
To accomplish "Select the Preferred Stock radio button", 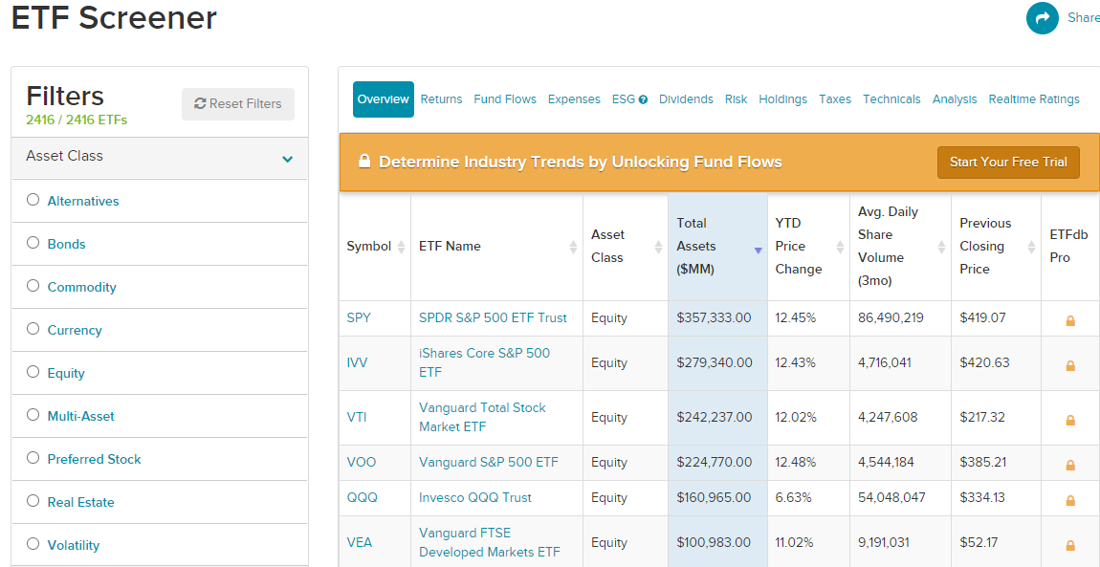I will pos(33,458).
